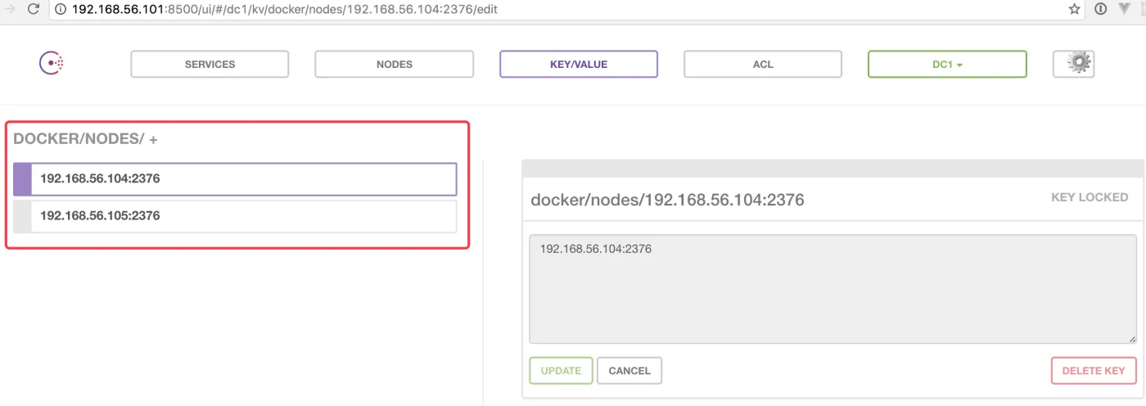1146x406 pixels.
Task: Switch to the NODES tab
Action: pos(395,64)
